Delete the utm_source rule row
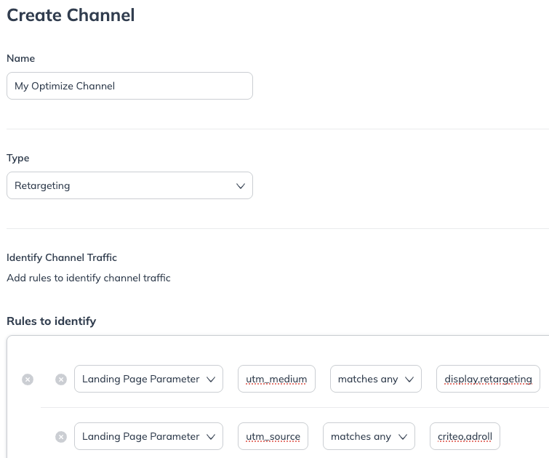The width and height of the screenshot is (549, 458). pyautogui.click(x=61, y=437)
